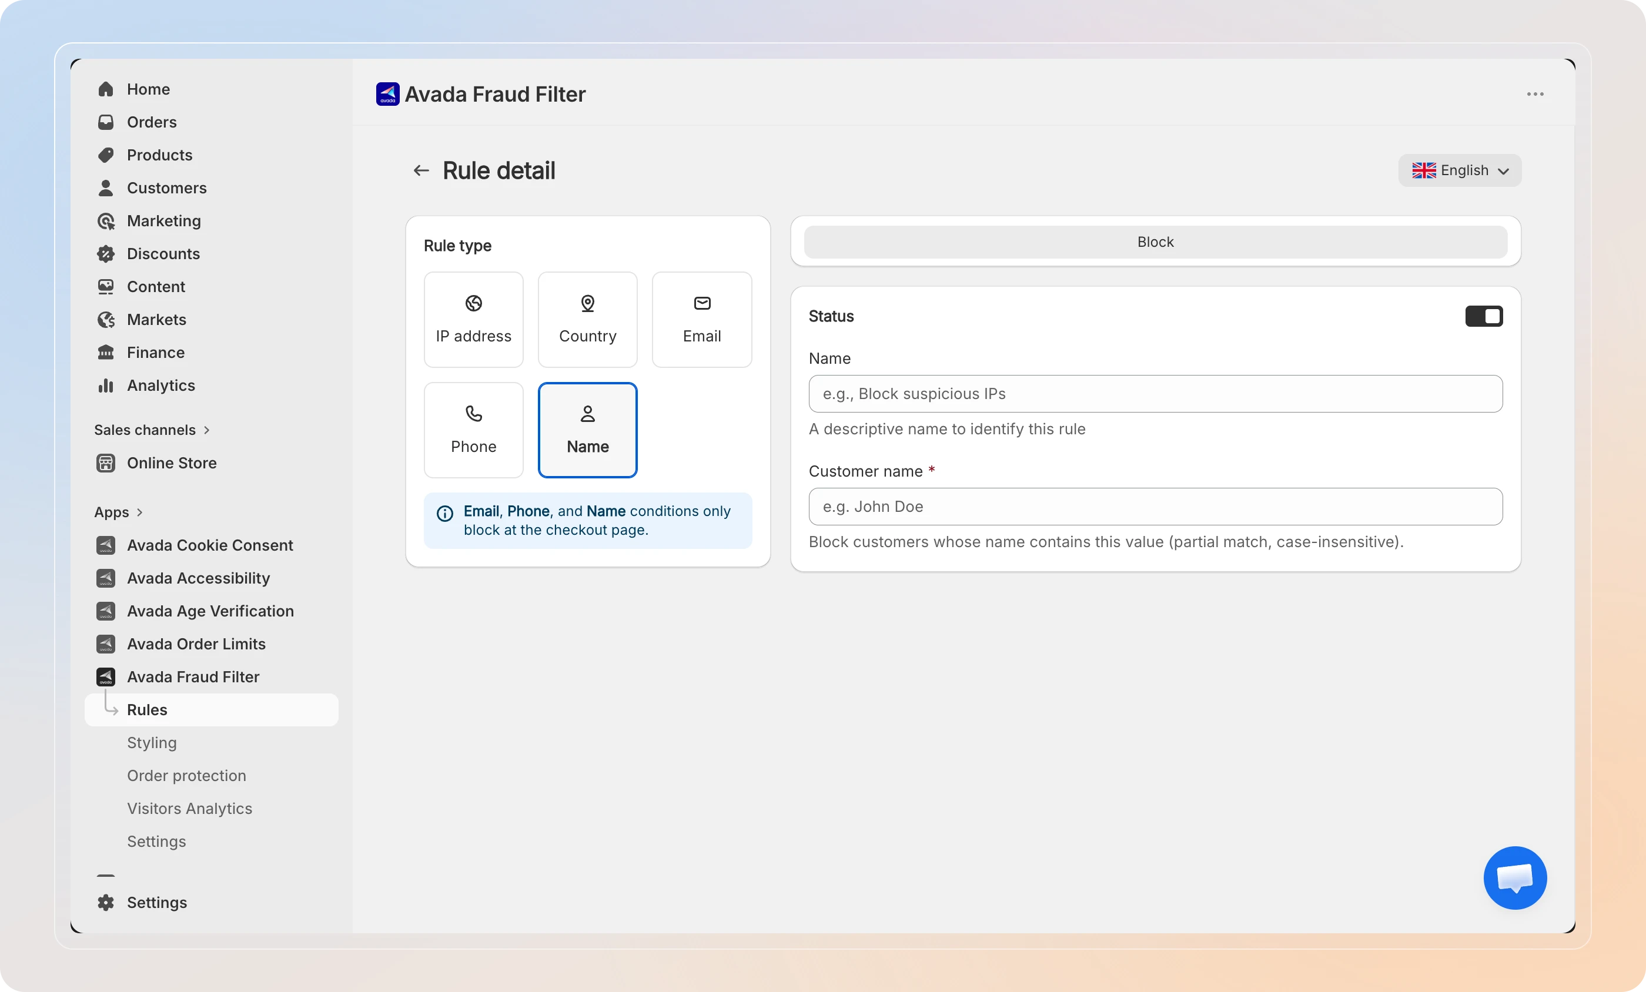Select the Email rule type
The height and width of the screenshot is (992, 1646).
tap(702, 319)
